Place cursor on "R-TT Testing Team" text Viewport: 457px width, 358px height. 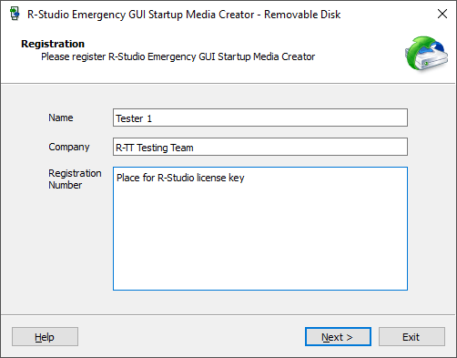[x=155, y=148]
